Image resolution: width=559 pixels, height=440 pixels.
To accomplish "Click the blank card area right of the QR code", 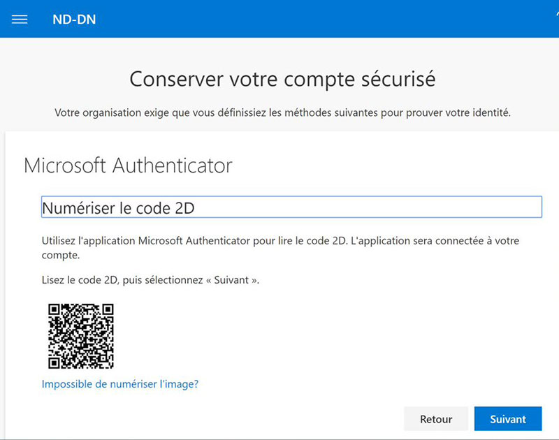I will 314,335.
